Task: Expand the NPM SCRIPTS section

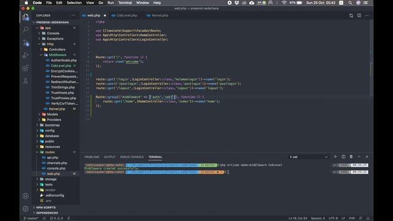Action: coord(46,207)
